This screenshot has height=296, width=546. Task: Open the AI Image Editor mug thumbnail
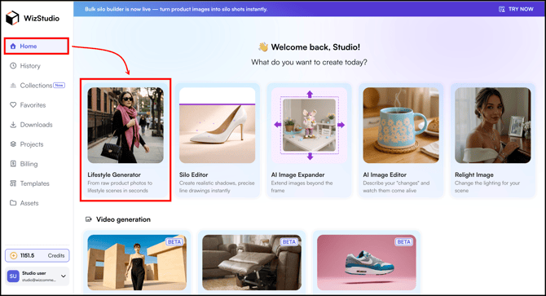coord(401,126)
